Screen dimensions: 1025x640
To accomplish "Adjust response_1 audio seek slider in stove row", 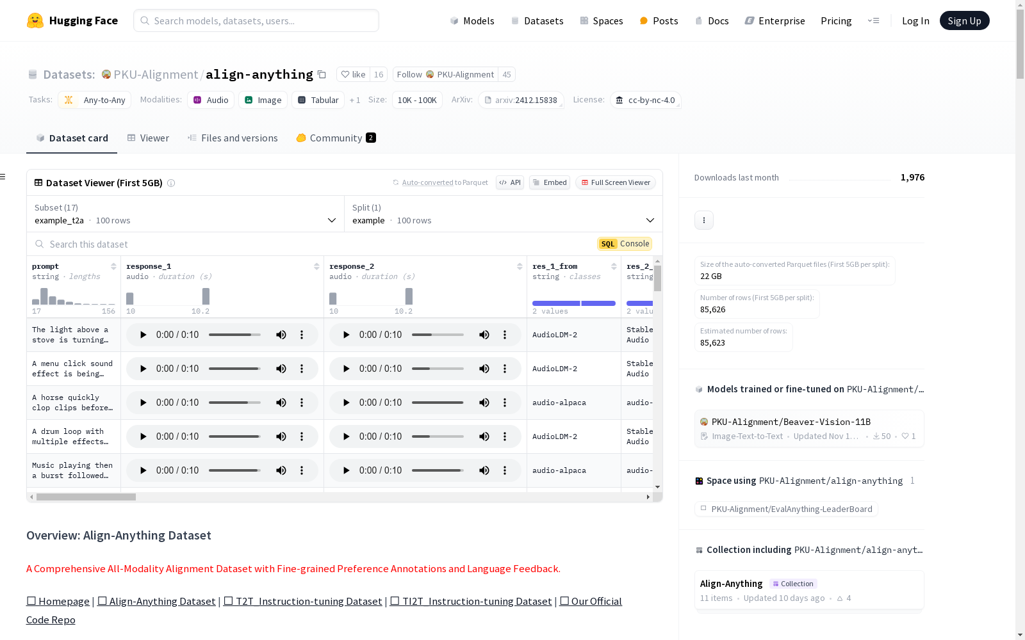I will pyautogui.click(x=234, y=335).
